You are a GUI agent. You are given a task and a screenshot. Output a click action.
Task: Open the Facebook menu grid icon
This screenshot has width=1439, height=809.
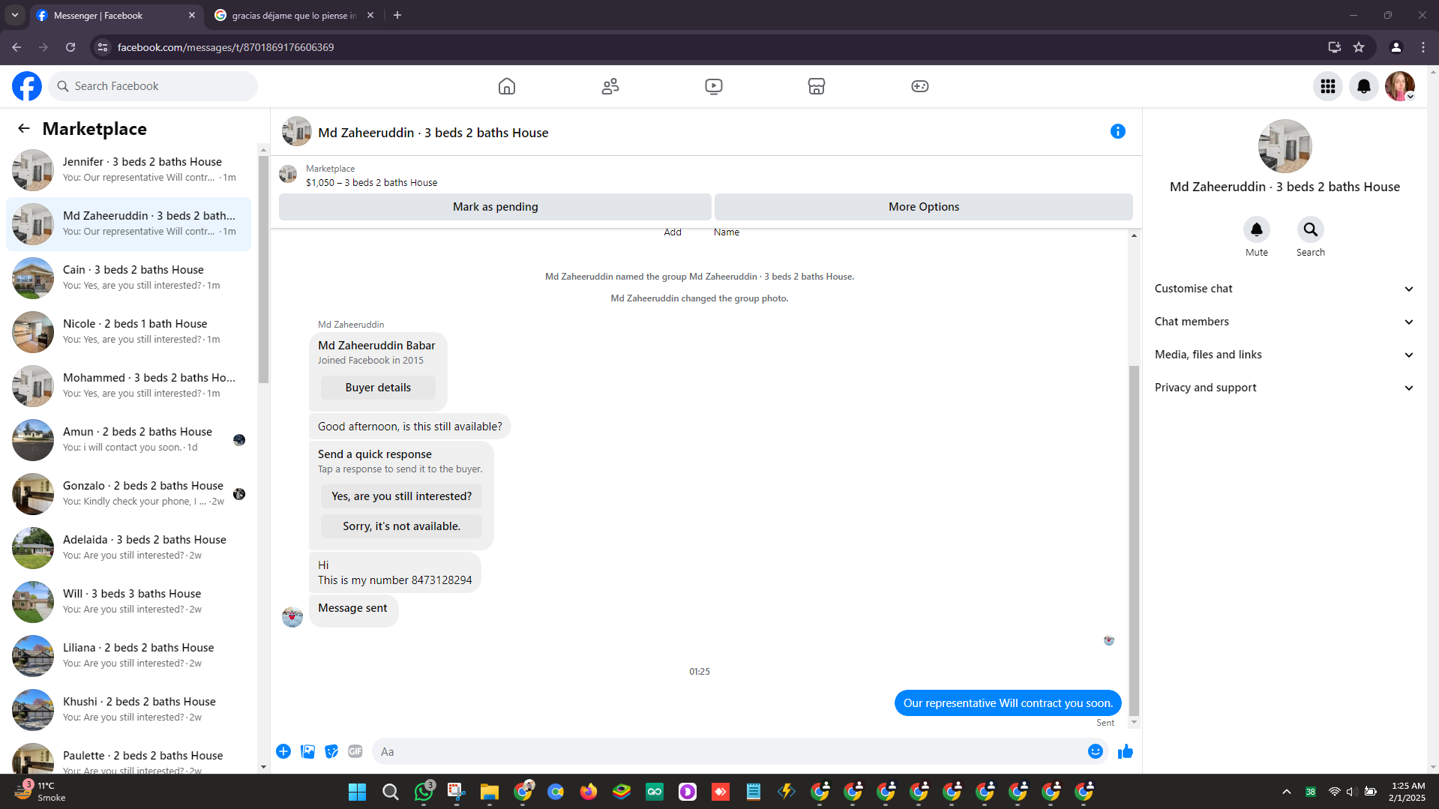1328,86
